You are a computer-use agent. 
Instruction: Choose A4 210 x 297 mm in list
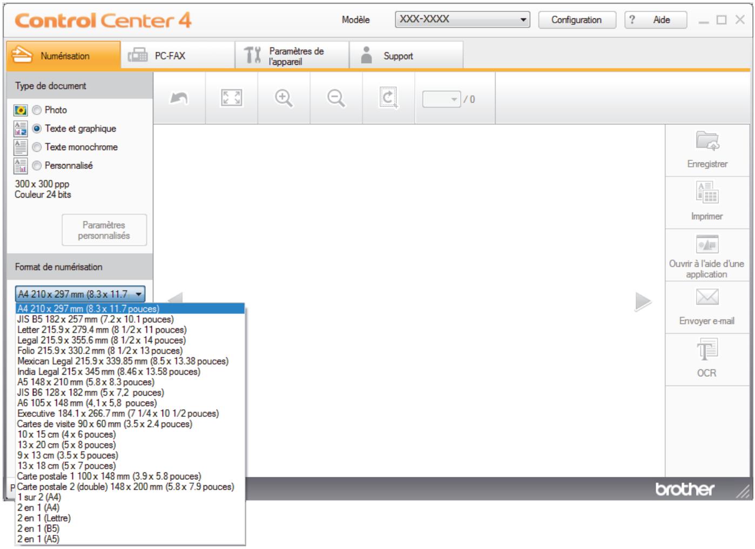pyautogui.click(x=130, y=309)
